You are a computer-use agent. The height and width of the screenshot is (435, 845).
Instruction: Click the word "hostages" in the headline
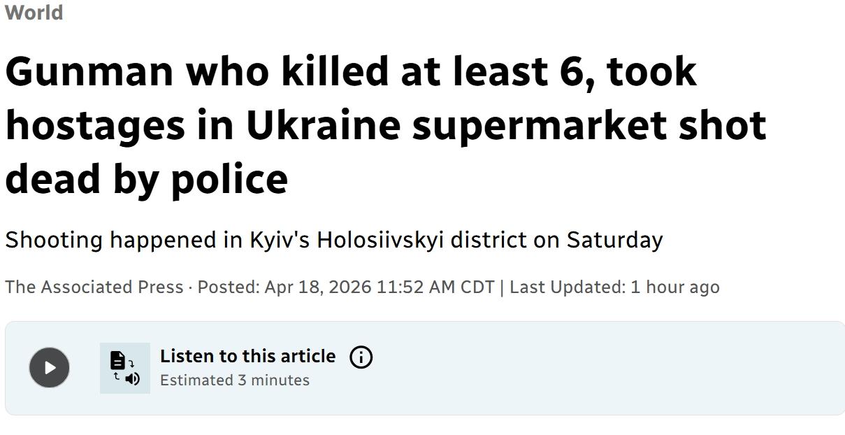pos(96,125)
